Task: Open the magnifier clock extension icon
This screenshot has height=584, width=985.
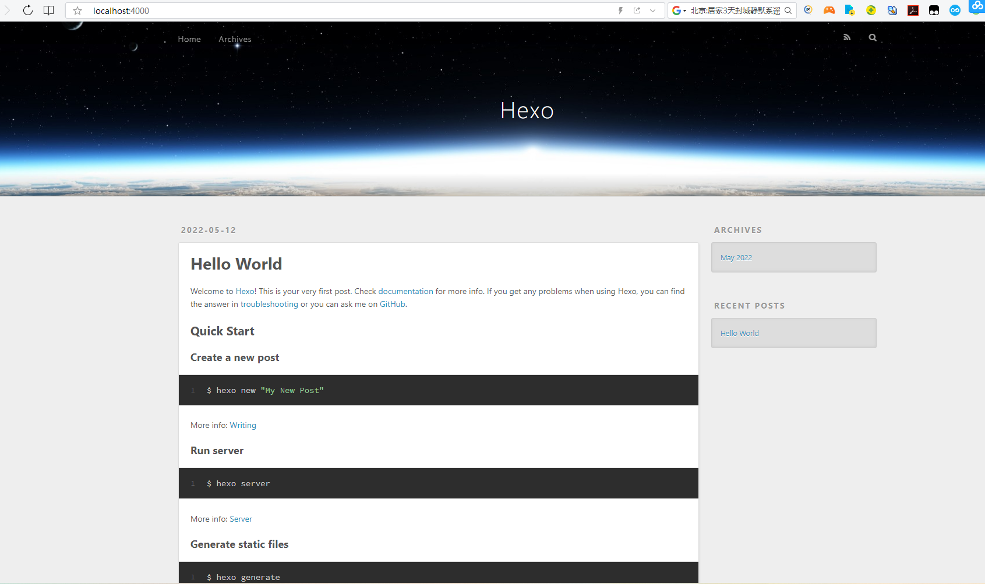Action: tap(808, 10)
